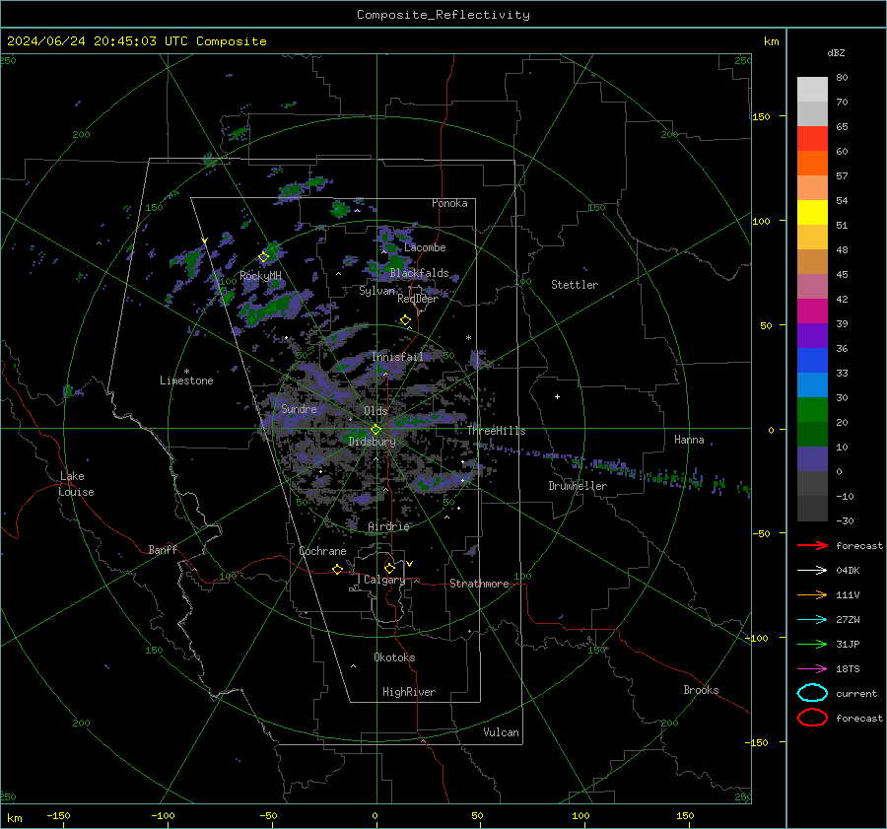887x829 pixels.
Task: Click the orange 111V arrow legend icon
Action: pos(812,594)
